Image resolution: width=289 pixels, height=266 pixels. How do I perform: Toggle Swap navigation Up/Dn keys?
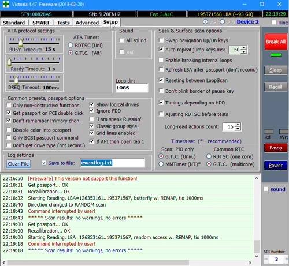161,40
